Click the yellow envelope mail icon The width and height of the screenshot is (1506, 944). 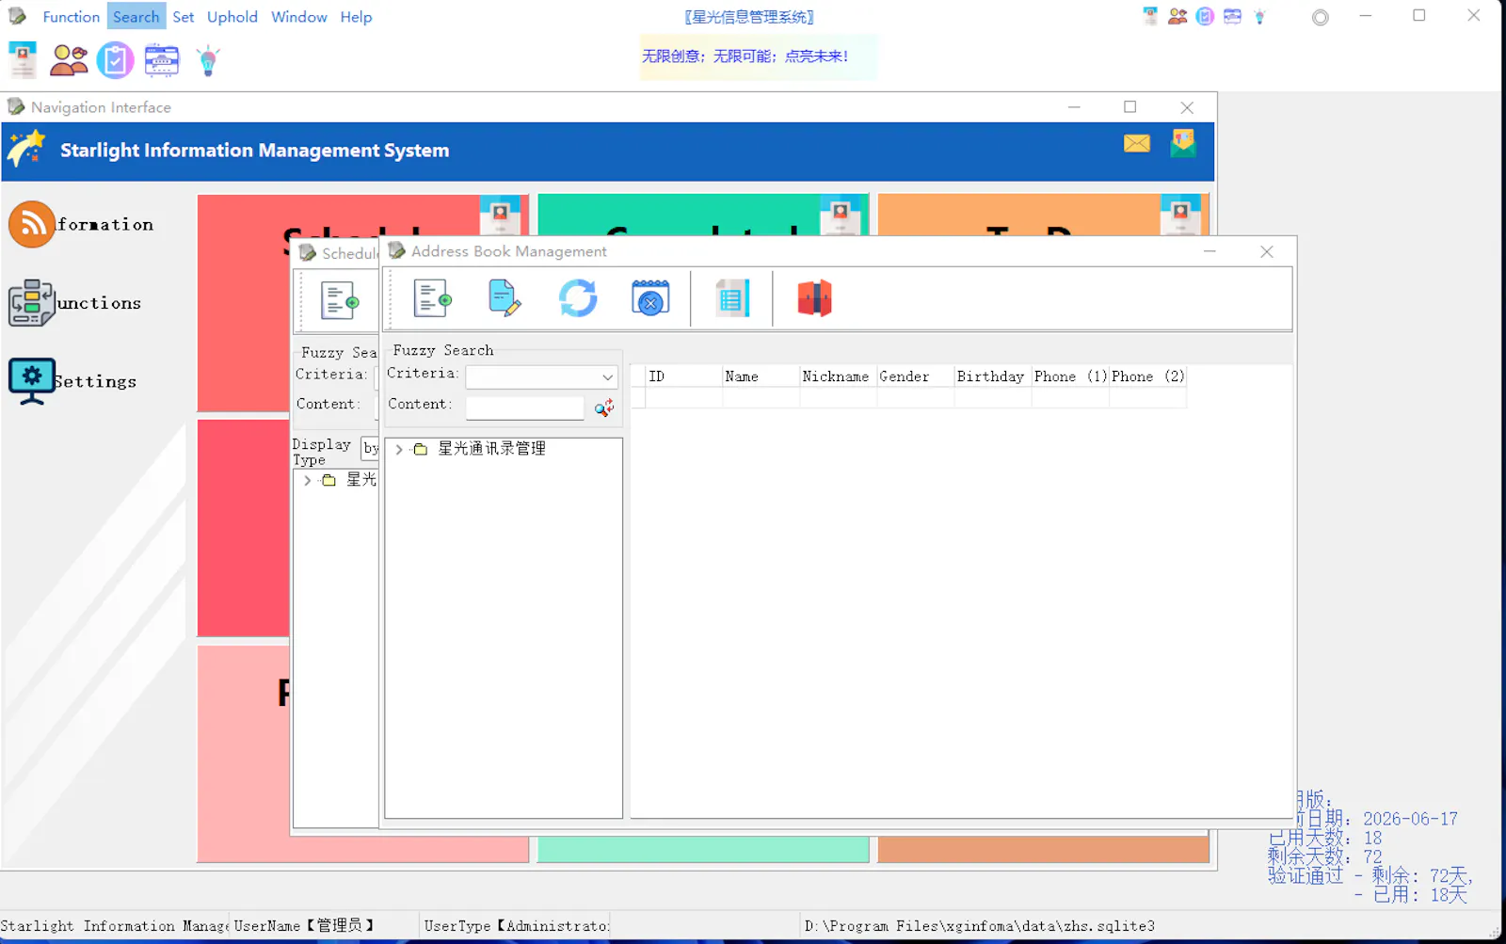(1137, 143)
